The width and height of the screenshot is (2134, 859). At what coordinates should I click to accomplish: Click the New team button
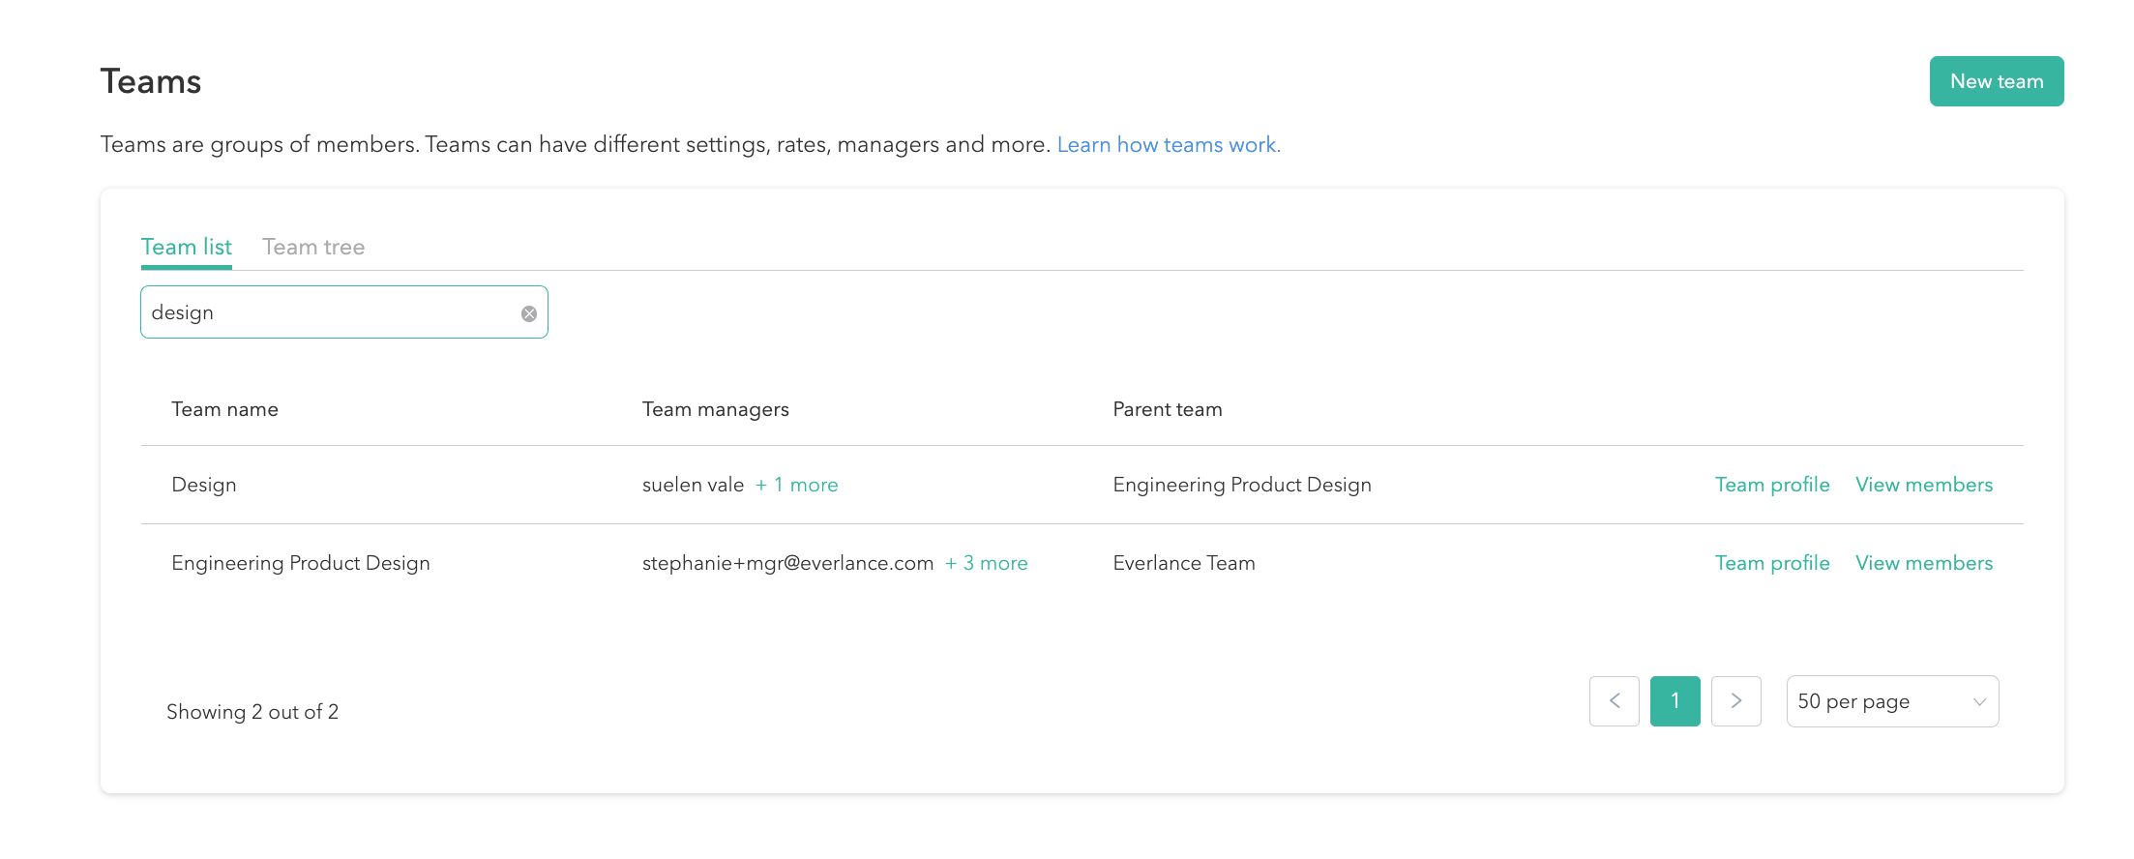pyautogui.click(x=1996, y=81)
